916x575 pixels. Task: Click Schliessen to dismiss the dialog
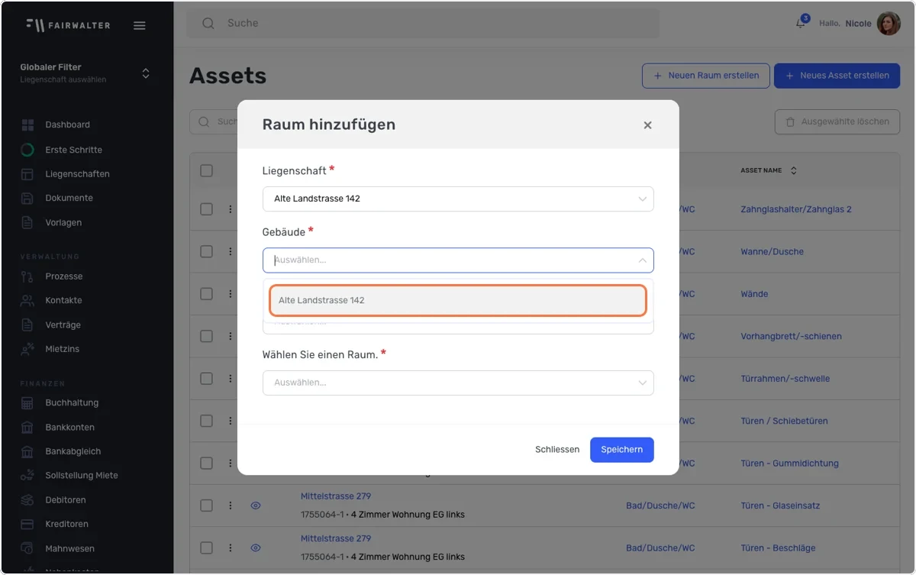coord(557,450)
